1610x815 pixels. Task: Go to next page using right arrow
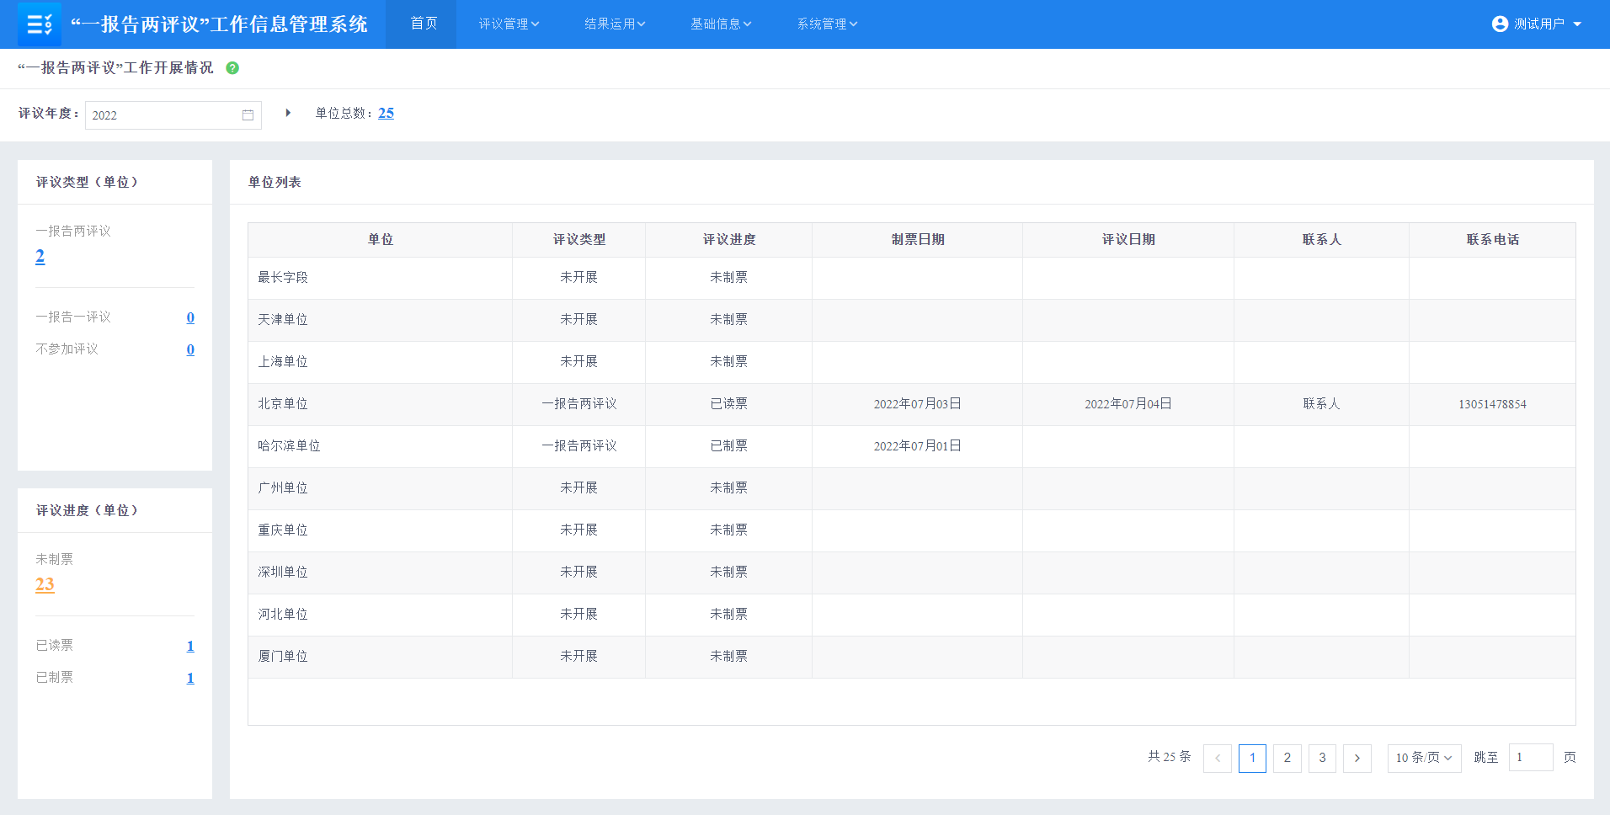coord(1357,758)
